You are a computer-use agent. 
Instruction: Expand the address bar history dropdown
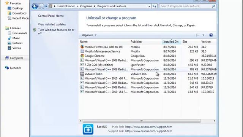[149, 6]
